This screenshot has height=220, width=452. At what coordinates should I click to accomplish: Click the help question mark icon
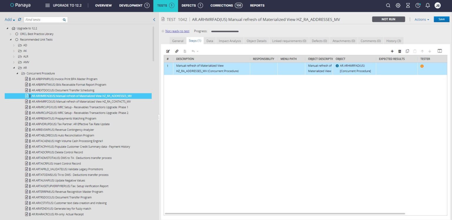coord(418,6)
